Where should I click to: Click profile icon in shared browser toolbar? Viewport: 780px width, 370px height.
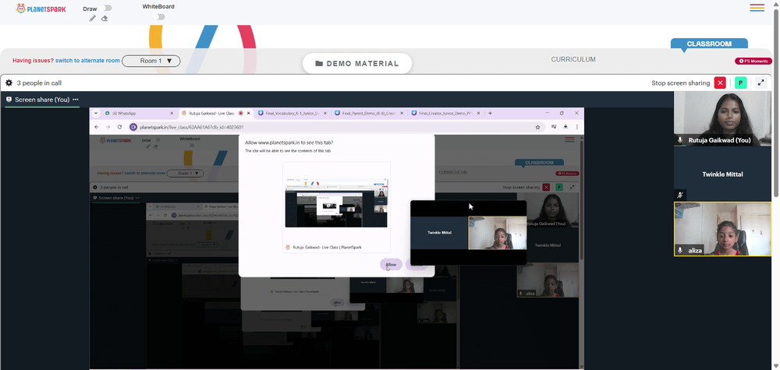tap(566, 127)
